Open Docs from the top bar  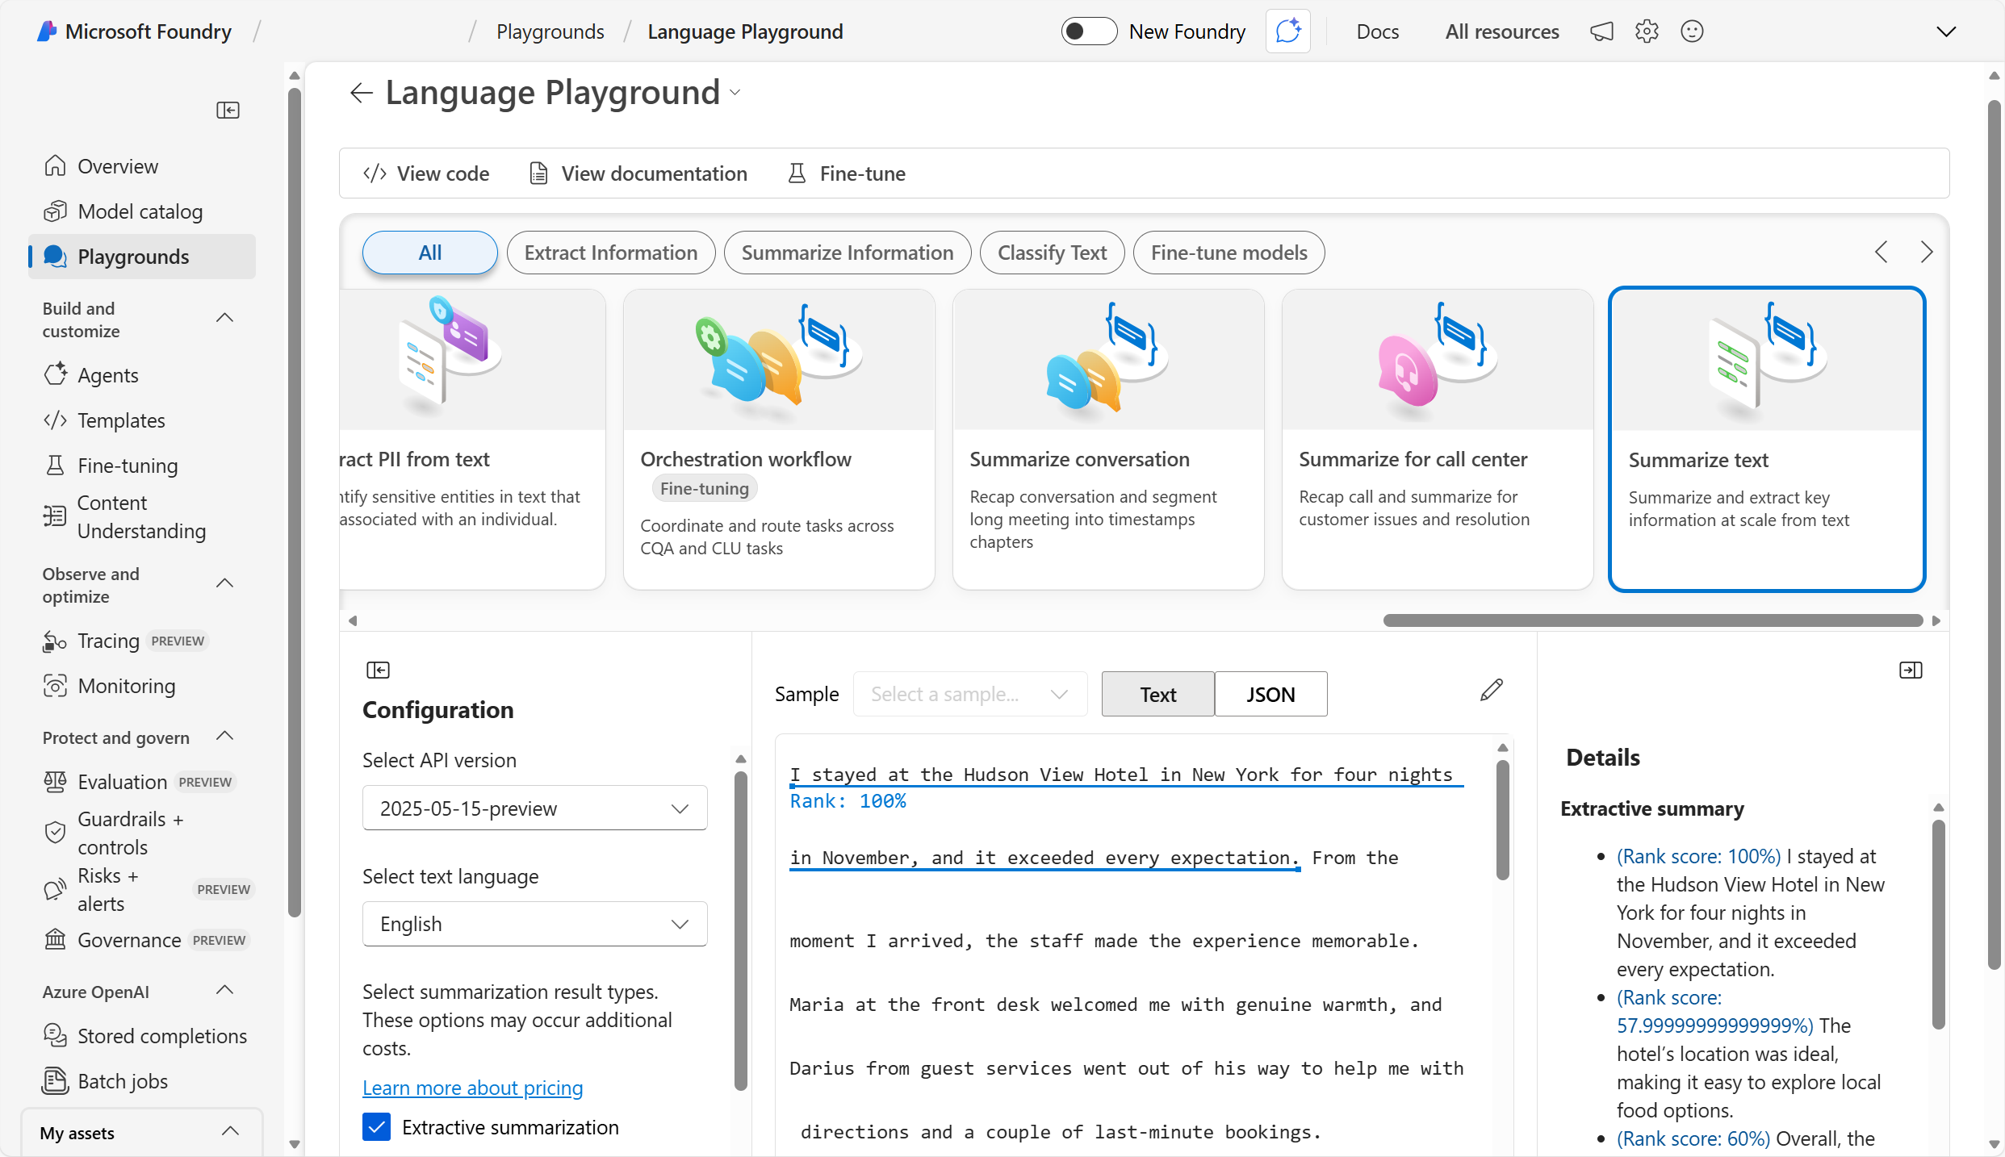pos(1378,31)
